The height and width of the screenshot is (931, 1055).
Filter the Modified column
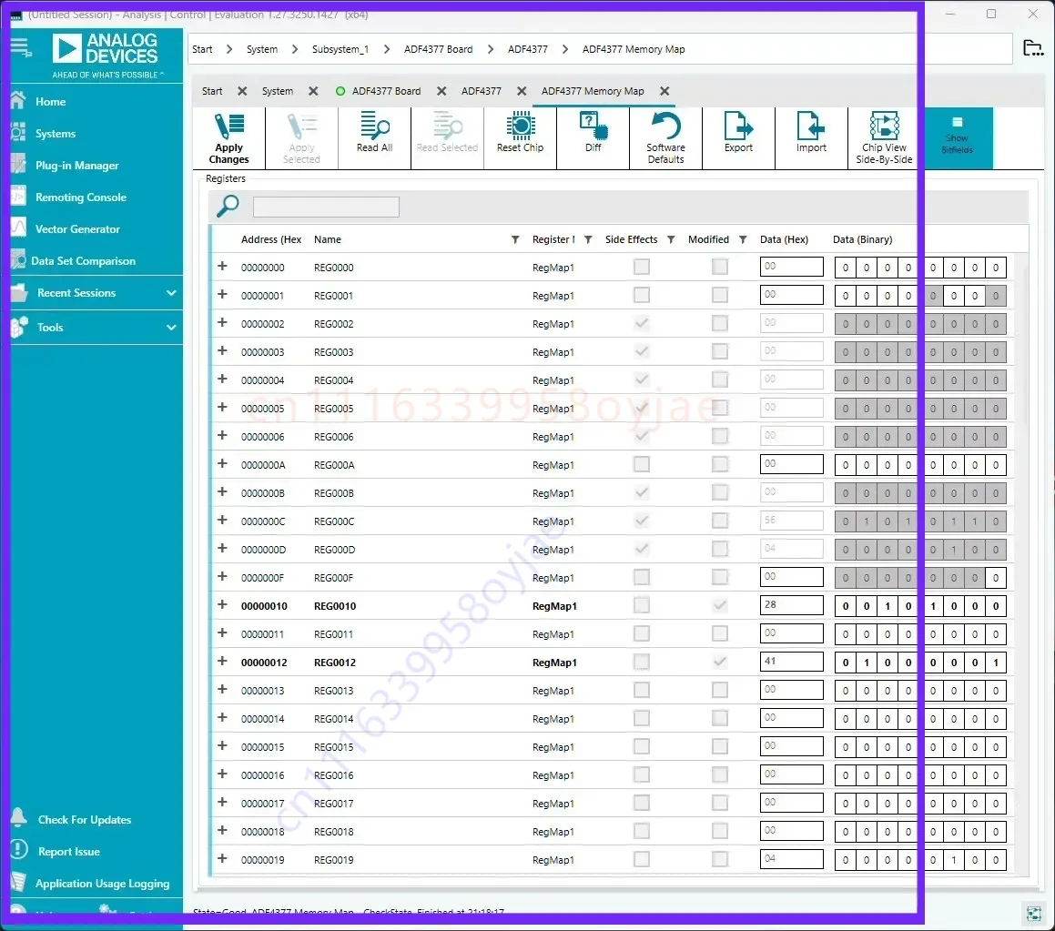tap(743, 239)
